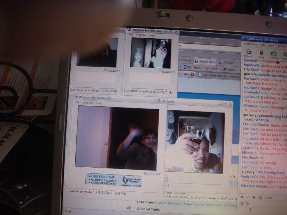
Task: Open the Arial font dropdown in Conference
Action: 276,198
